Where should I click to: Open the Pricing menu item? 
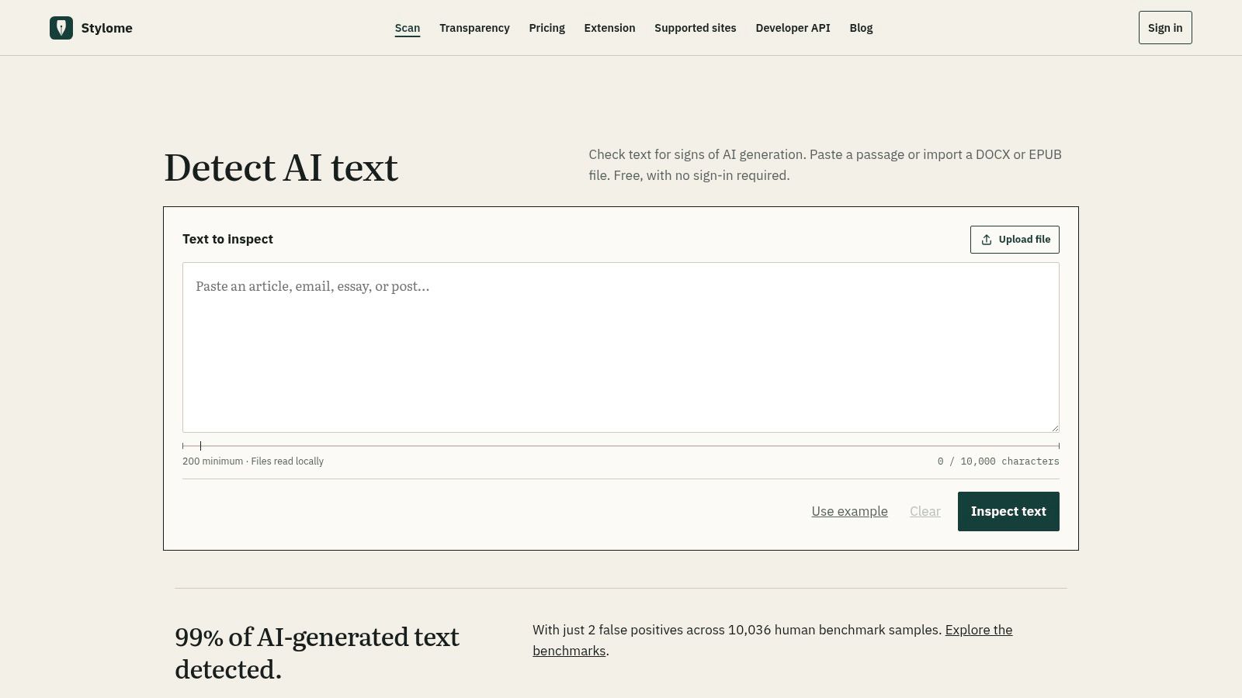[x=547, y=28]
